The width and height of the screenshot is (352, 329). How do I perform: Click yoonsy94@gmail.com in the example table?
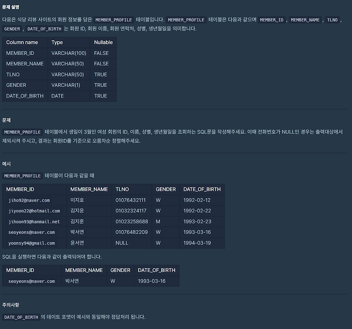tap(31, 243)
